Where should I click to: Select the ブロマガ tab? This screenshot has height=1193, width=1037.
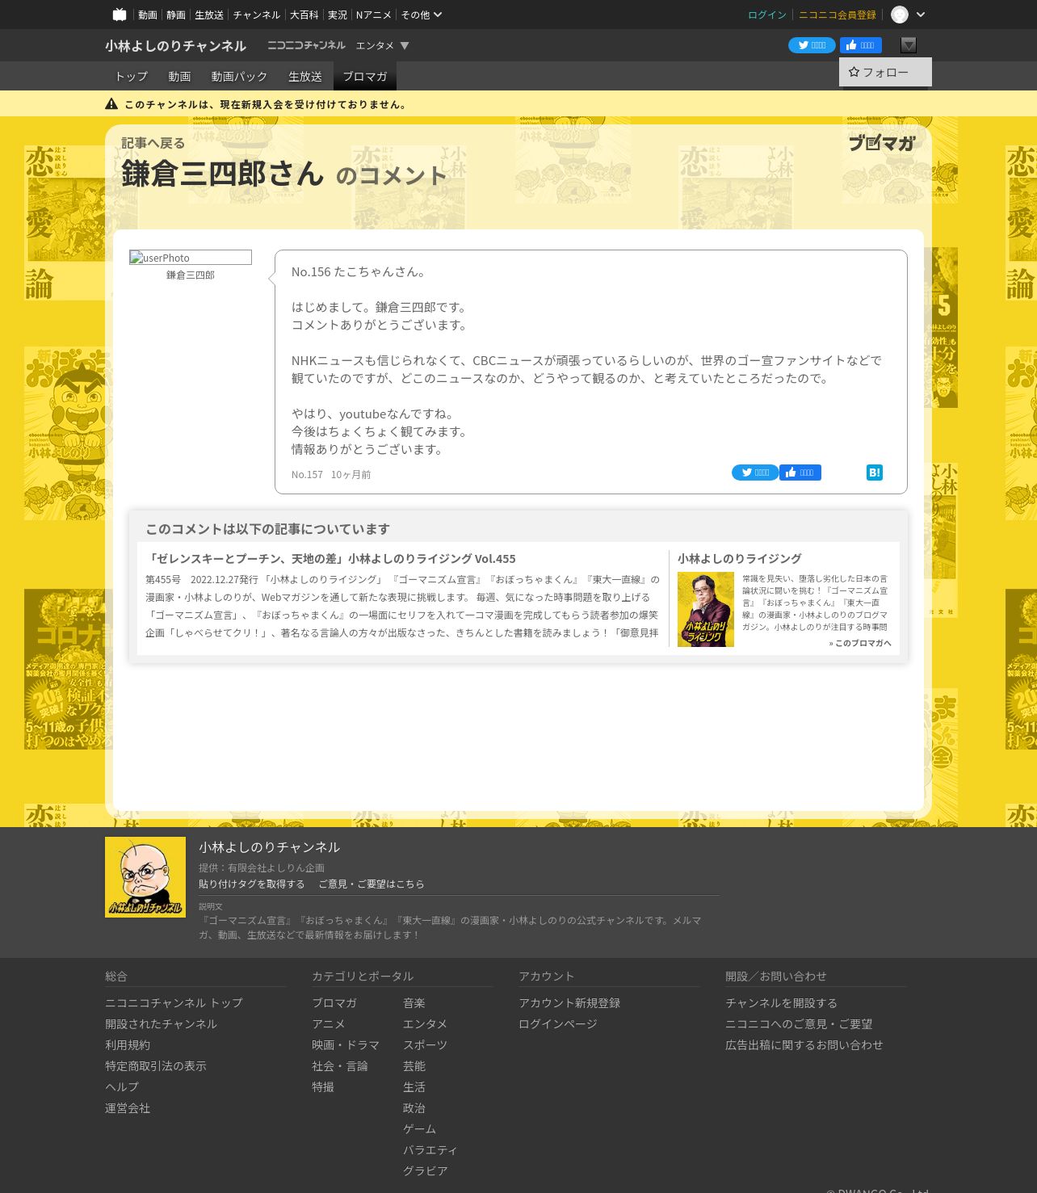tap(365, 76)
